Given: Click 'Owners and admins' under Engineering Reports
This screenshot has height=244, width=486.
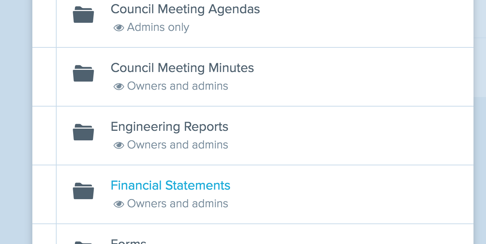Looking at the screenshot, I should click(x=178, y=145).
